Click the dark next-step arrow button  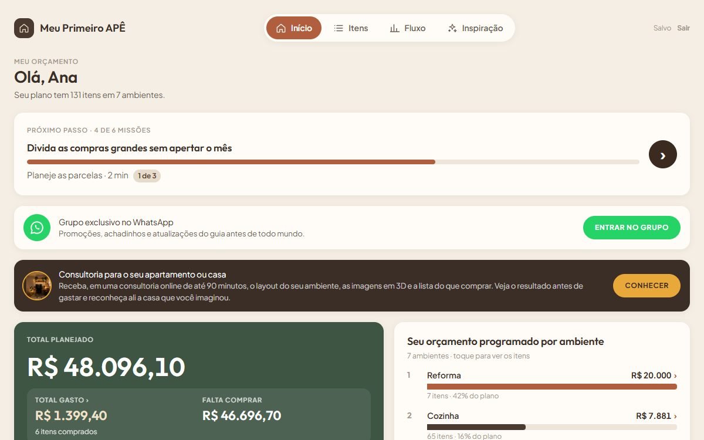click(x=663, y=154)
